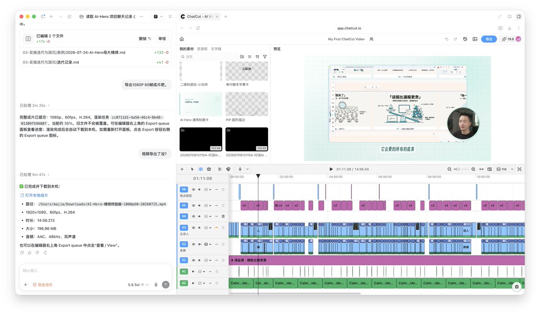Create new folder in media panel
Screen dimensions: 540x315
pos(242,57)
